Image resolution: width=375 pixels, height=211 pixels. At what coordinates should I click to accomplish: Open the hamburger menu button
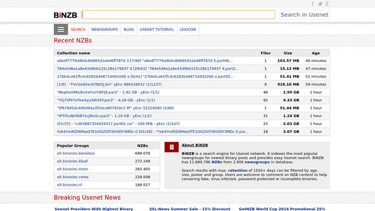(61, 30)
